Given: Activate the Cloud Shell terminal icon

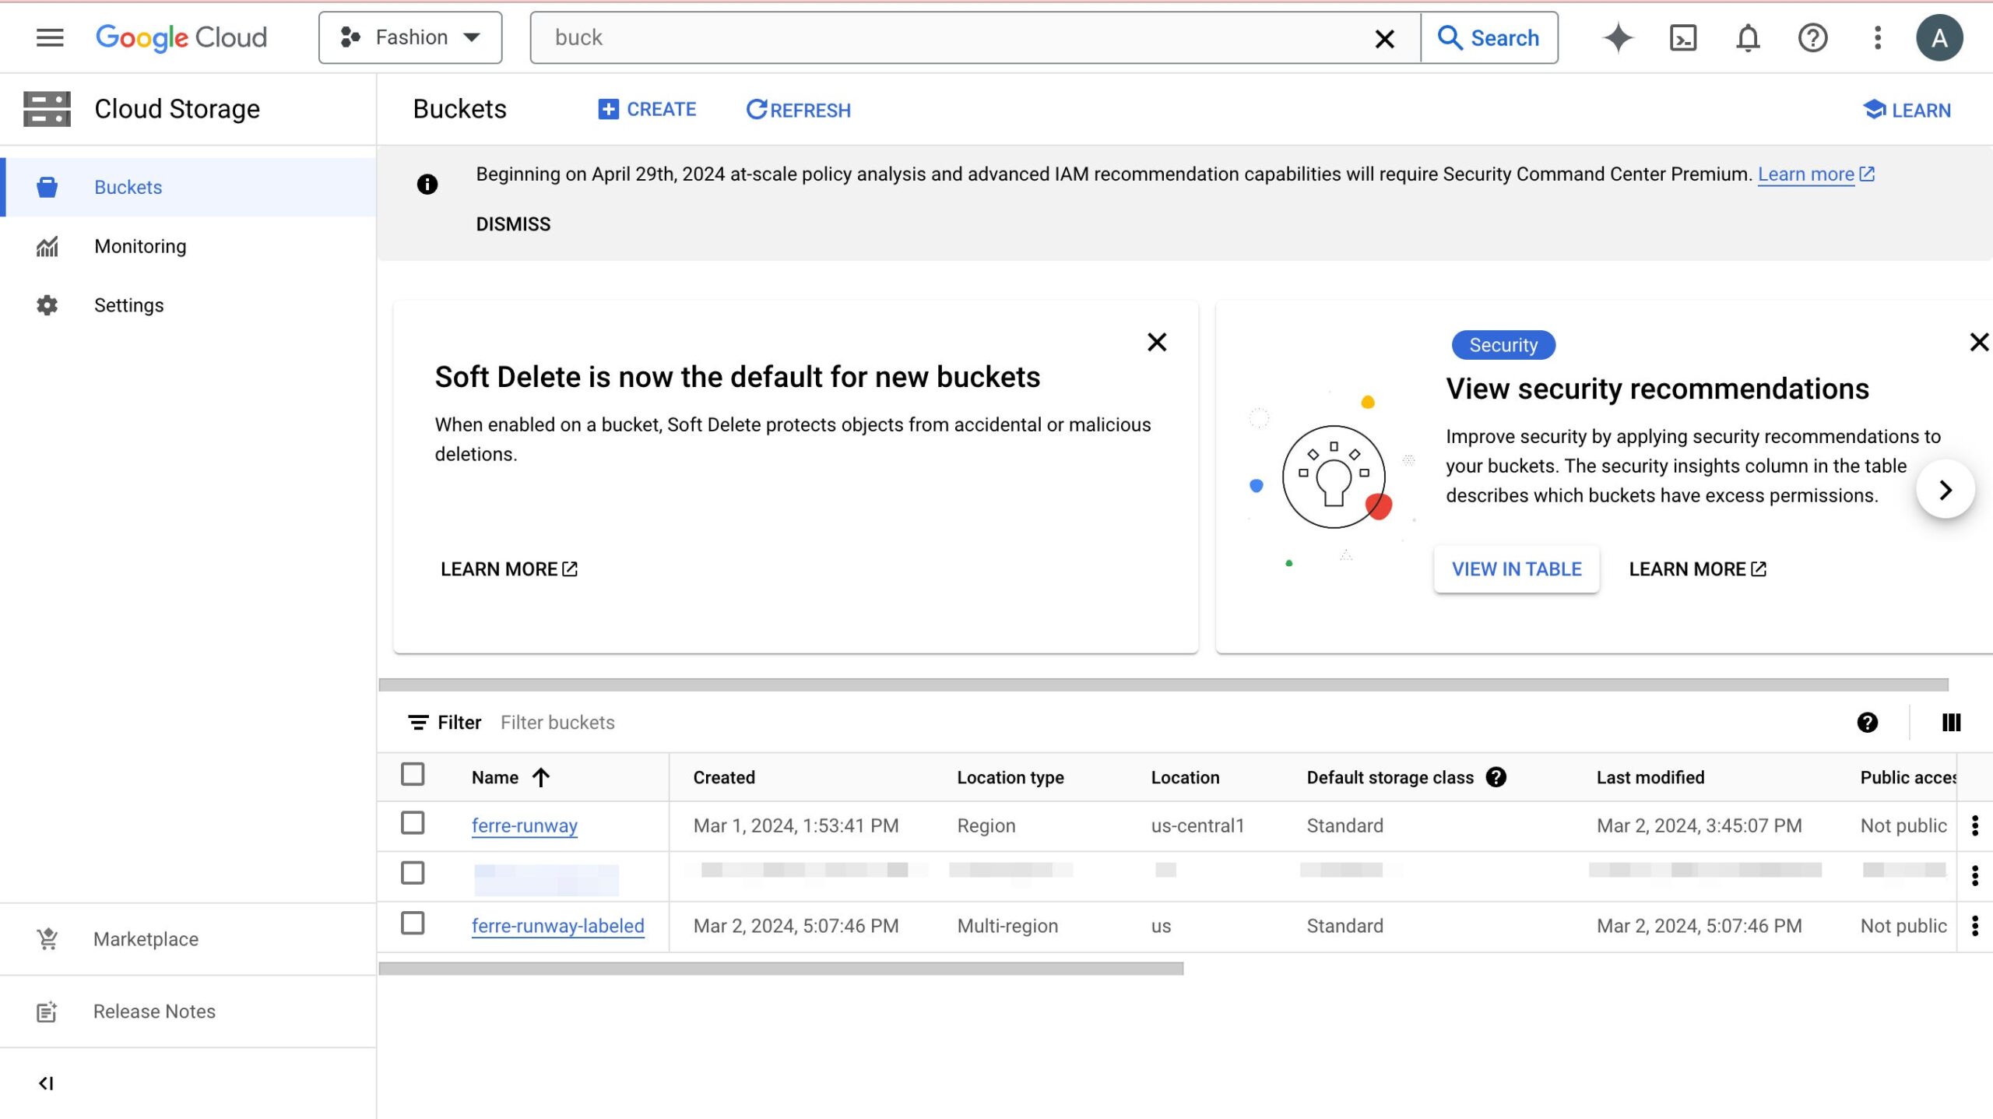Looking at the screenshot, I should click(x=1682, y=37).
